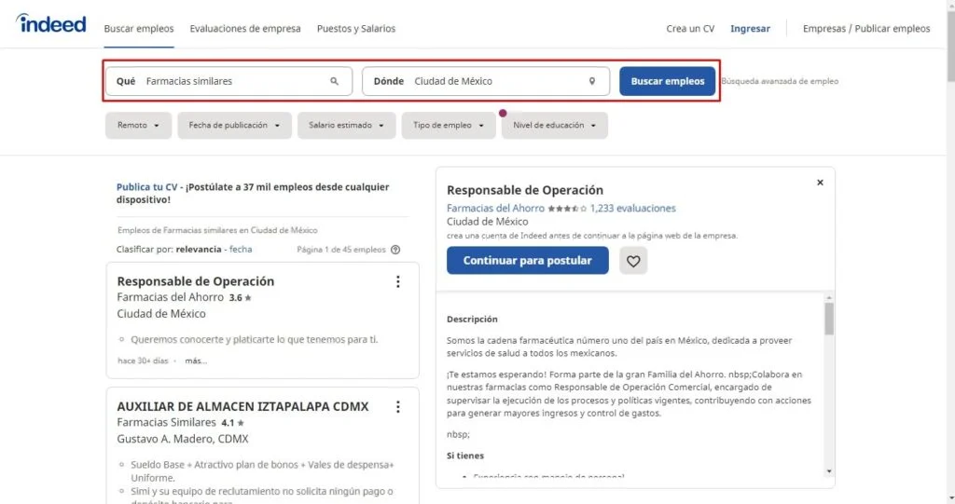Sort results by fecha

click(241, 250)
